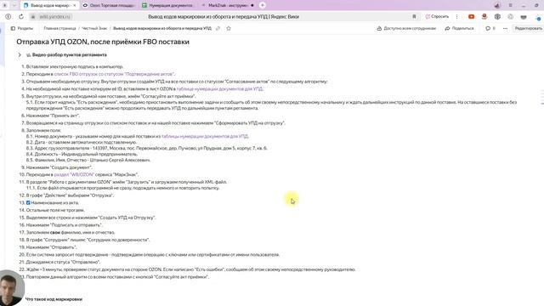Click heading 'Отправка УПД OZON, после приёмки FBO поставки'
This screenshot has height=306, width=544.
tap(103, 42)
